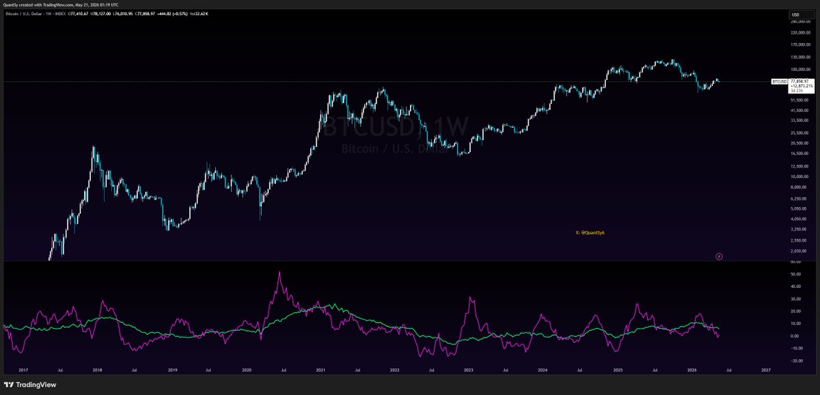Click the -10.00 indicator scale label
This screenshot has width=820, height=395.
(796, 348)
